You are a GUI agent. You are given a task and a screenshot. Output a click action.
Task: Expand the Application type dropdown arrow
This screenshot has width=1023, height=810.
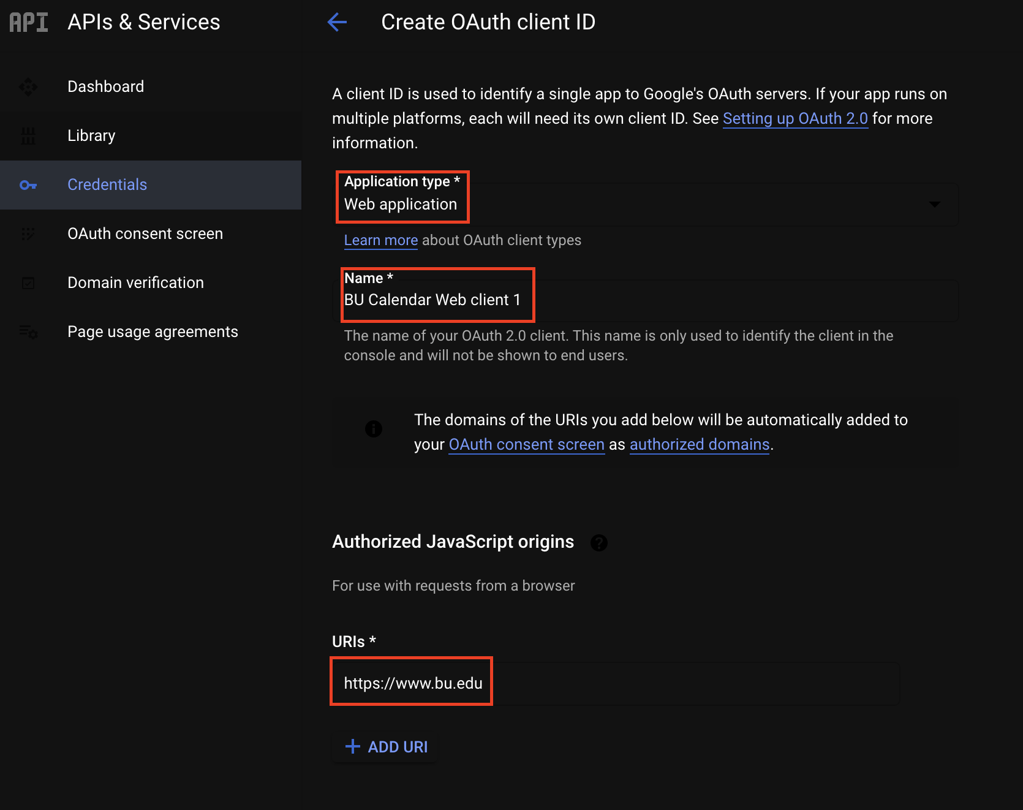point(934,205)
